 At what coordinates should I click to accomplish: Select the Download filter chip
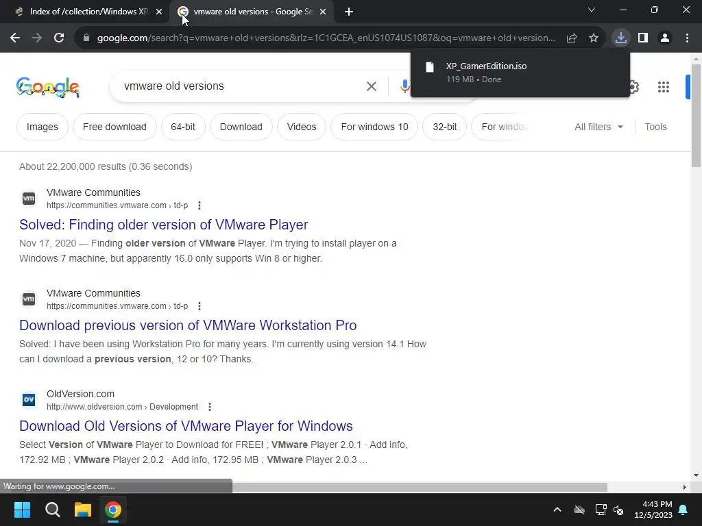pyautogui.click(x=241, y=127)
